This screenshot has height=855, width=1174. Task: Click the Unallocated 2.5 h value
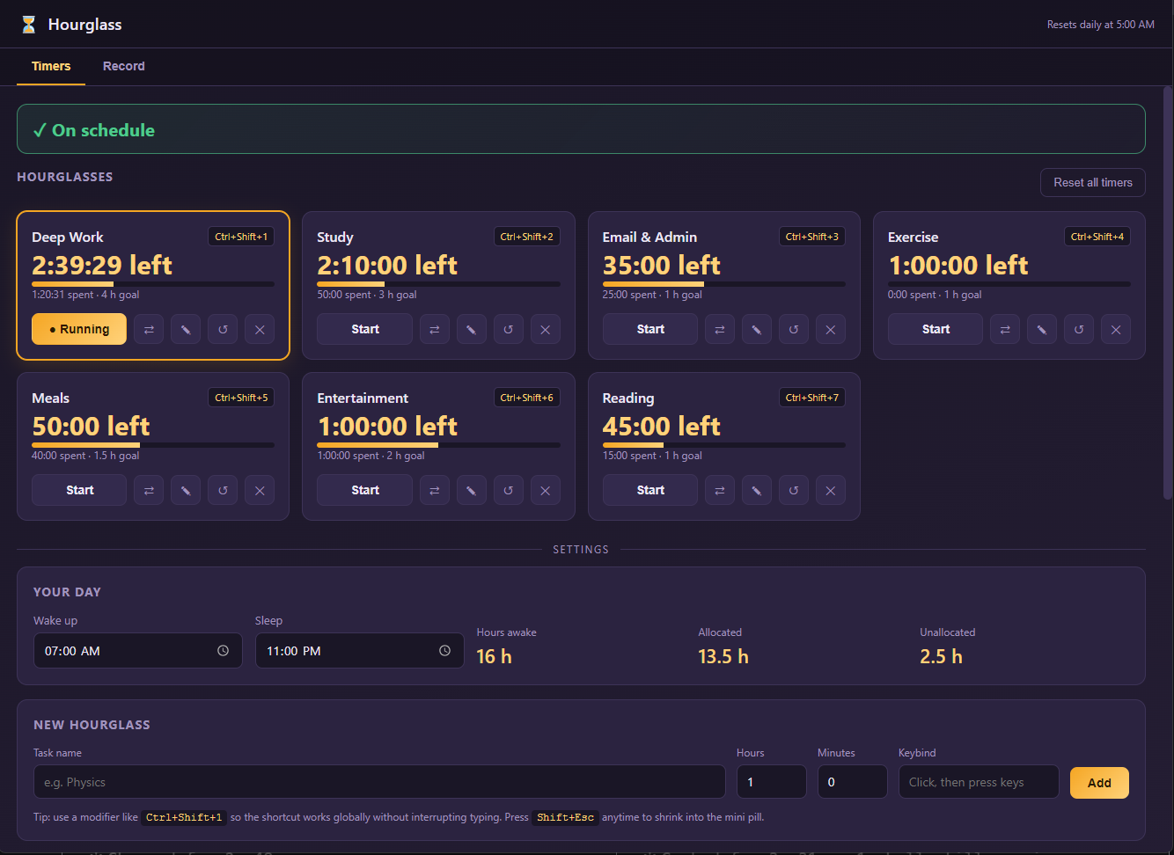pos(941,657)
